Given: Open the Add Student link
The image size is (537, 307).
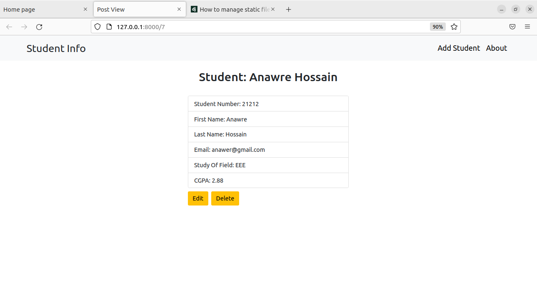Looking at the screenshot, I should pyautogui.click(x=458, y=48).
